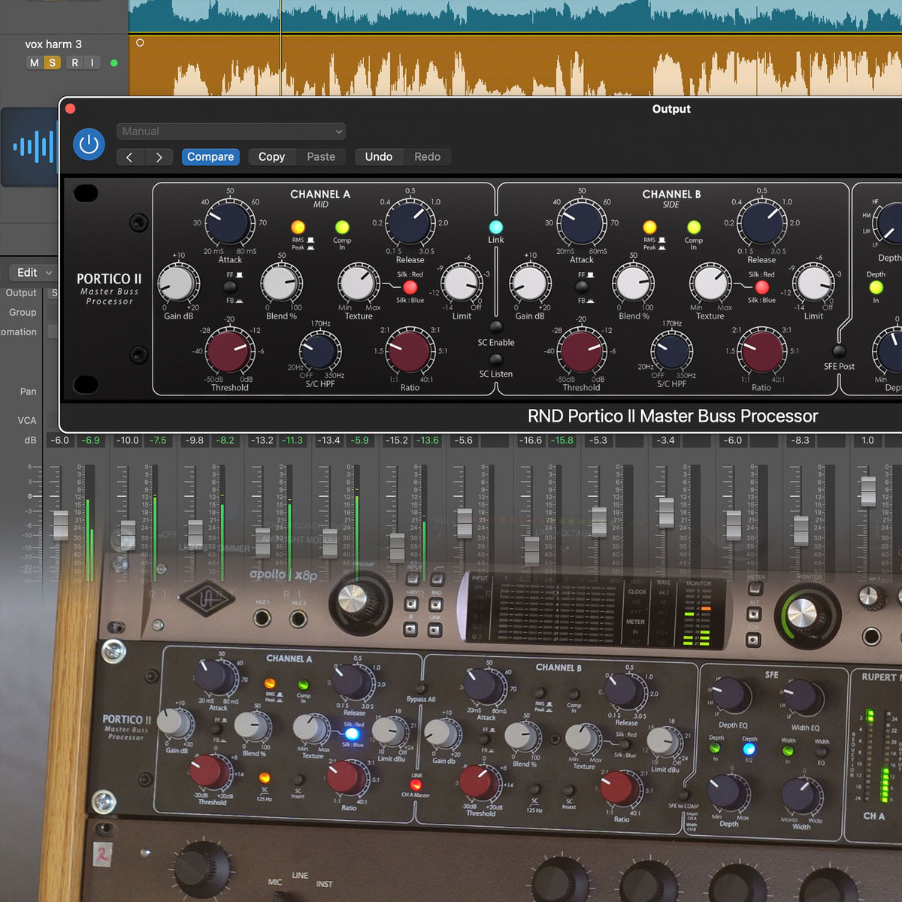
Task: Toggle the SC Enable button
Action: click(x=496, y=327)
